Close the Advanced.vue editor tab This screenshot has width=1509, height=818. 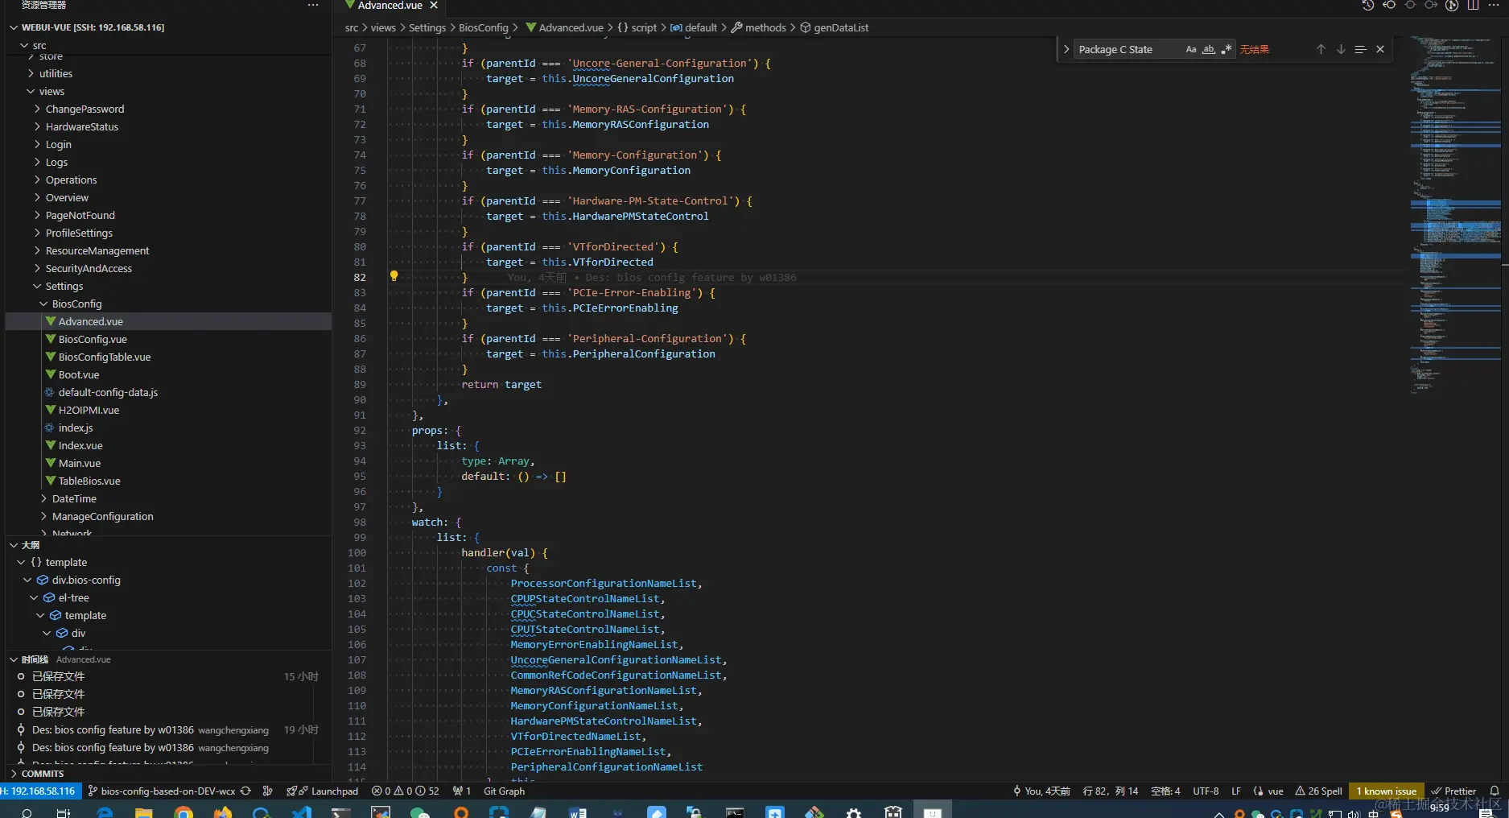[x=434, y=6]
